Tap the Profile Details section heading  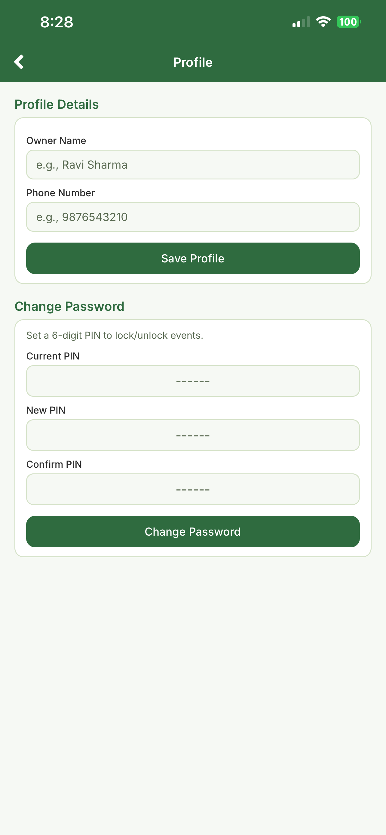(x=57, y=104)
